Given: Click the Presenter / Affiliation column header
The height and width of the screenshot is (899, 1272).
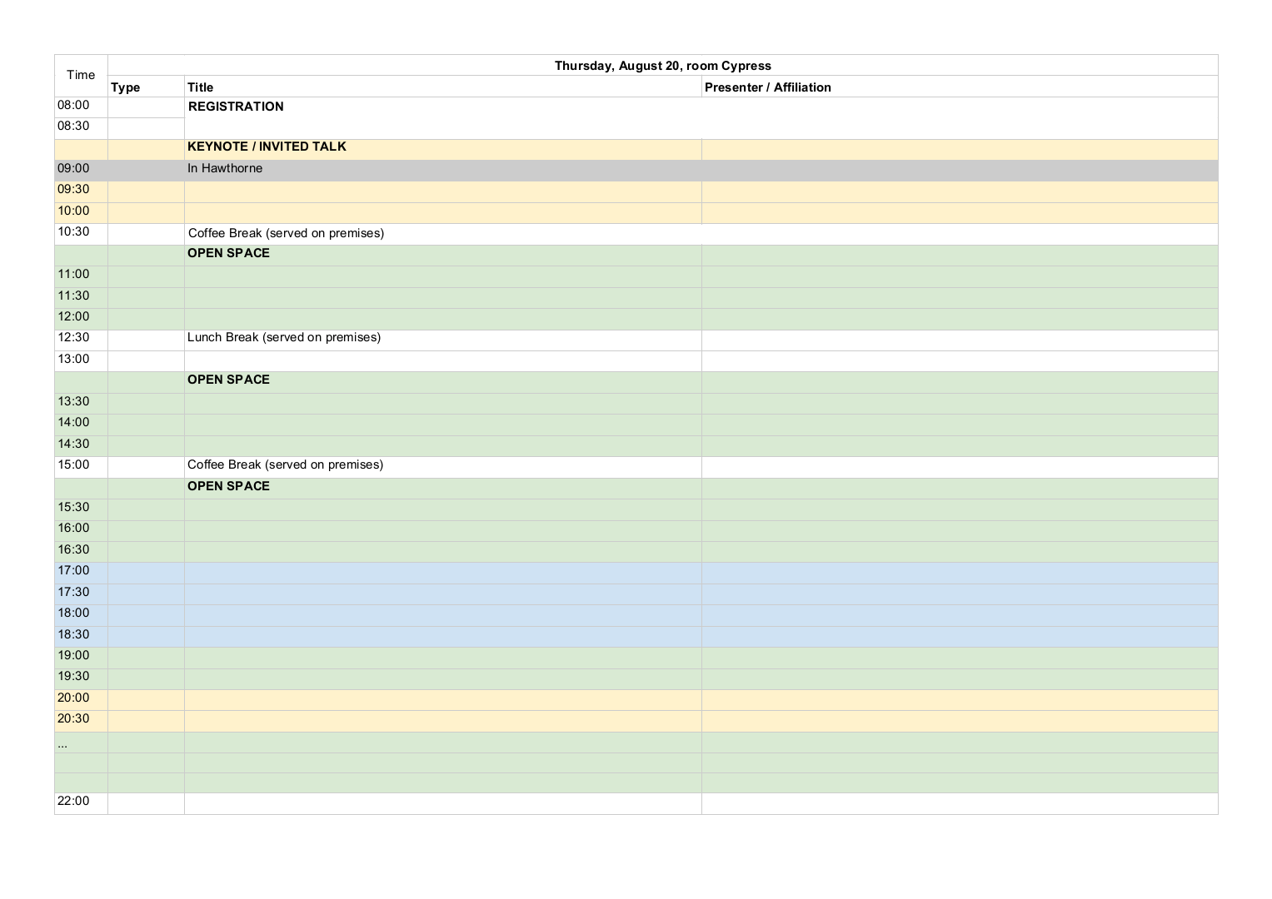Looking at the screenshot, I should point(767,87).
